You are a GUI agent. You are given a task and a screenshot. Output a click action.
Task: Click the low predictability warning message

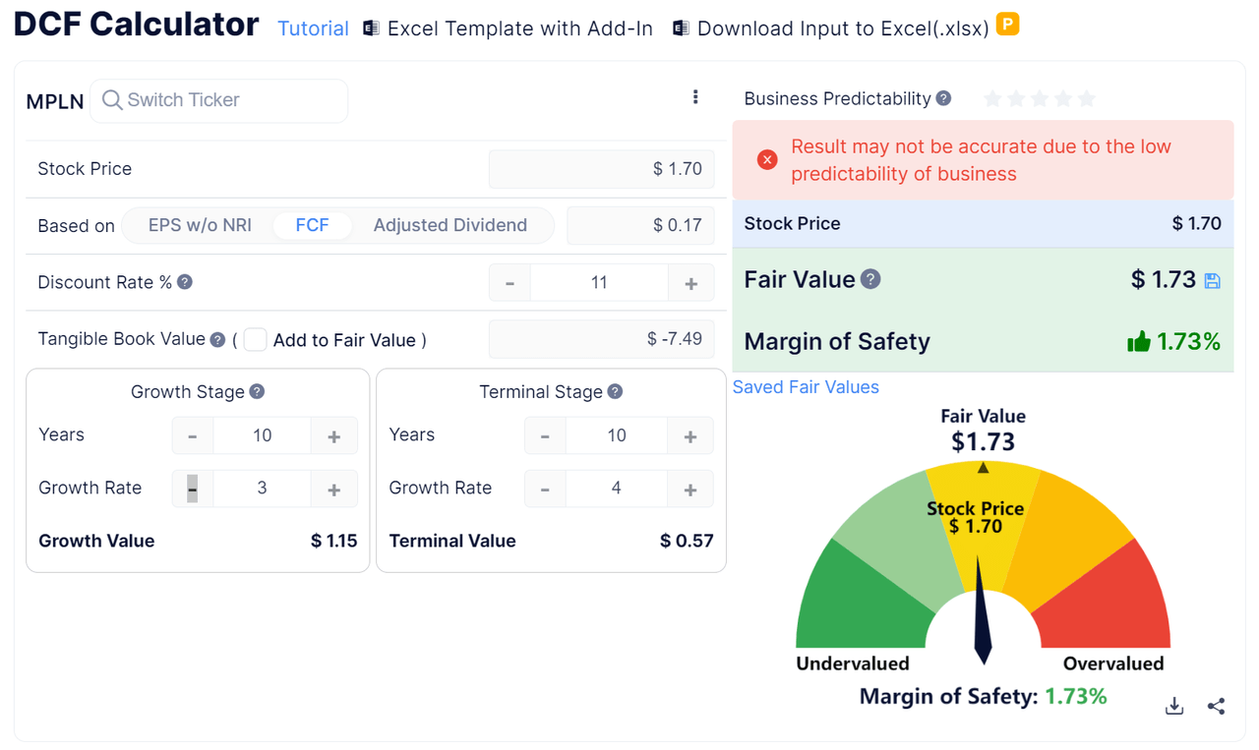(982, 160)
